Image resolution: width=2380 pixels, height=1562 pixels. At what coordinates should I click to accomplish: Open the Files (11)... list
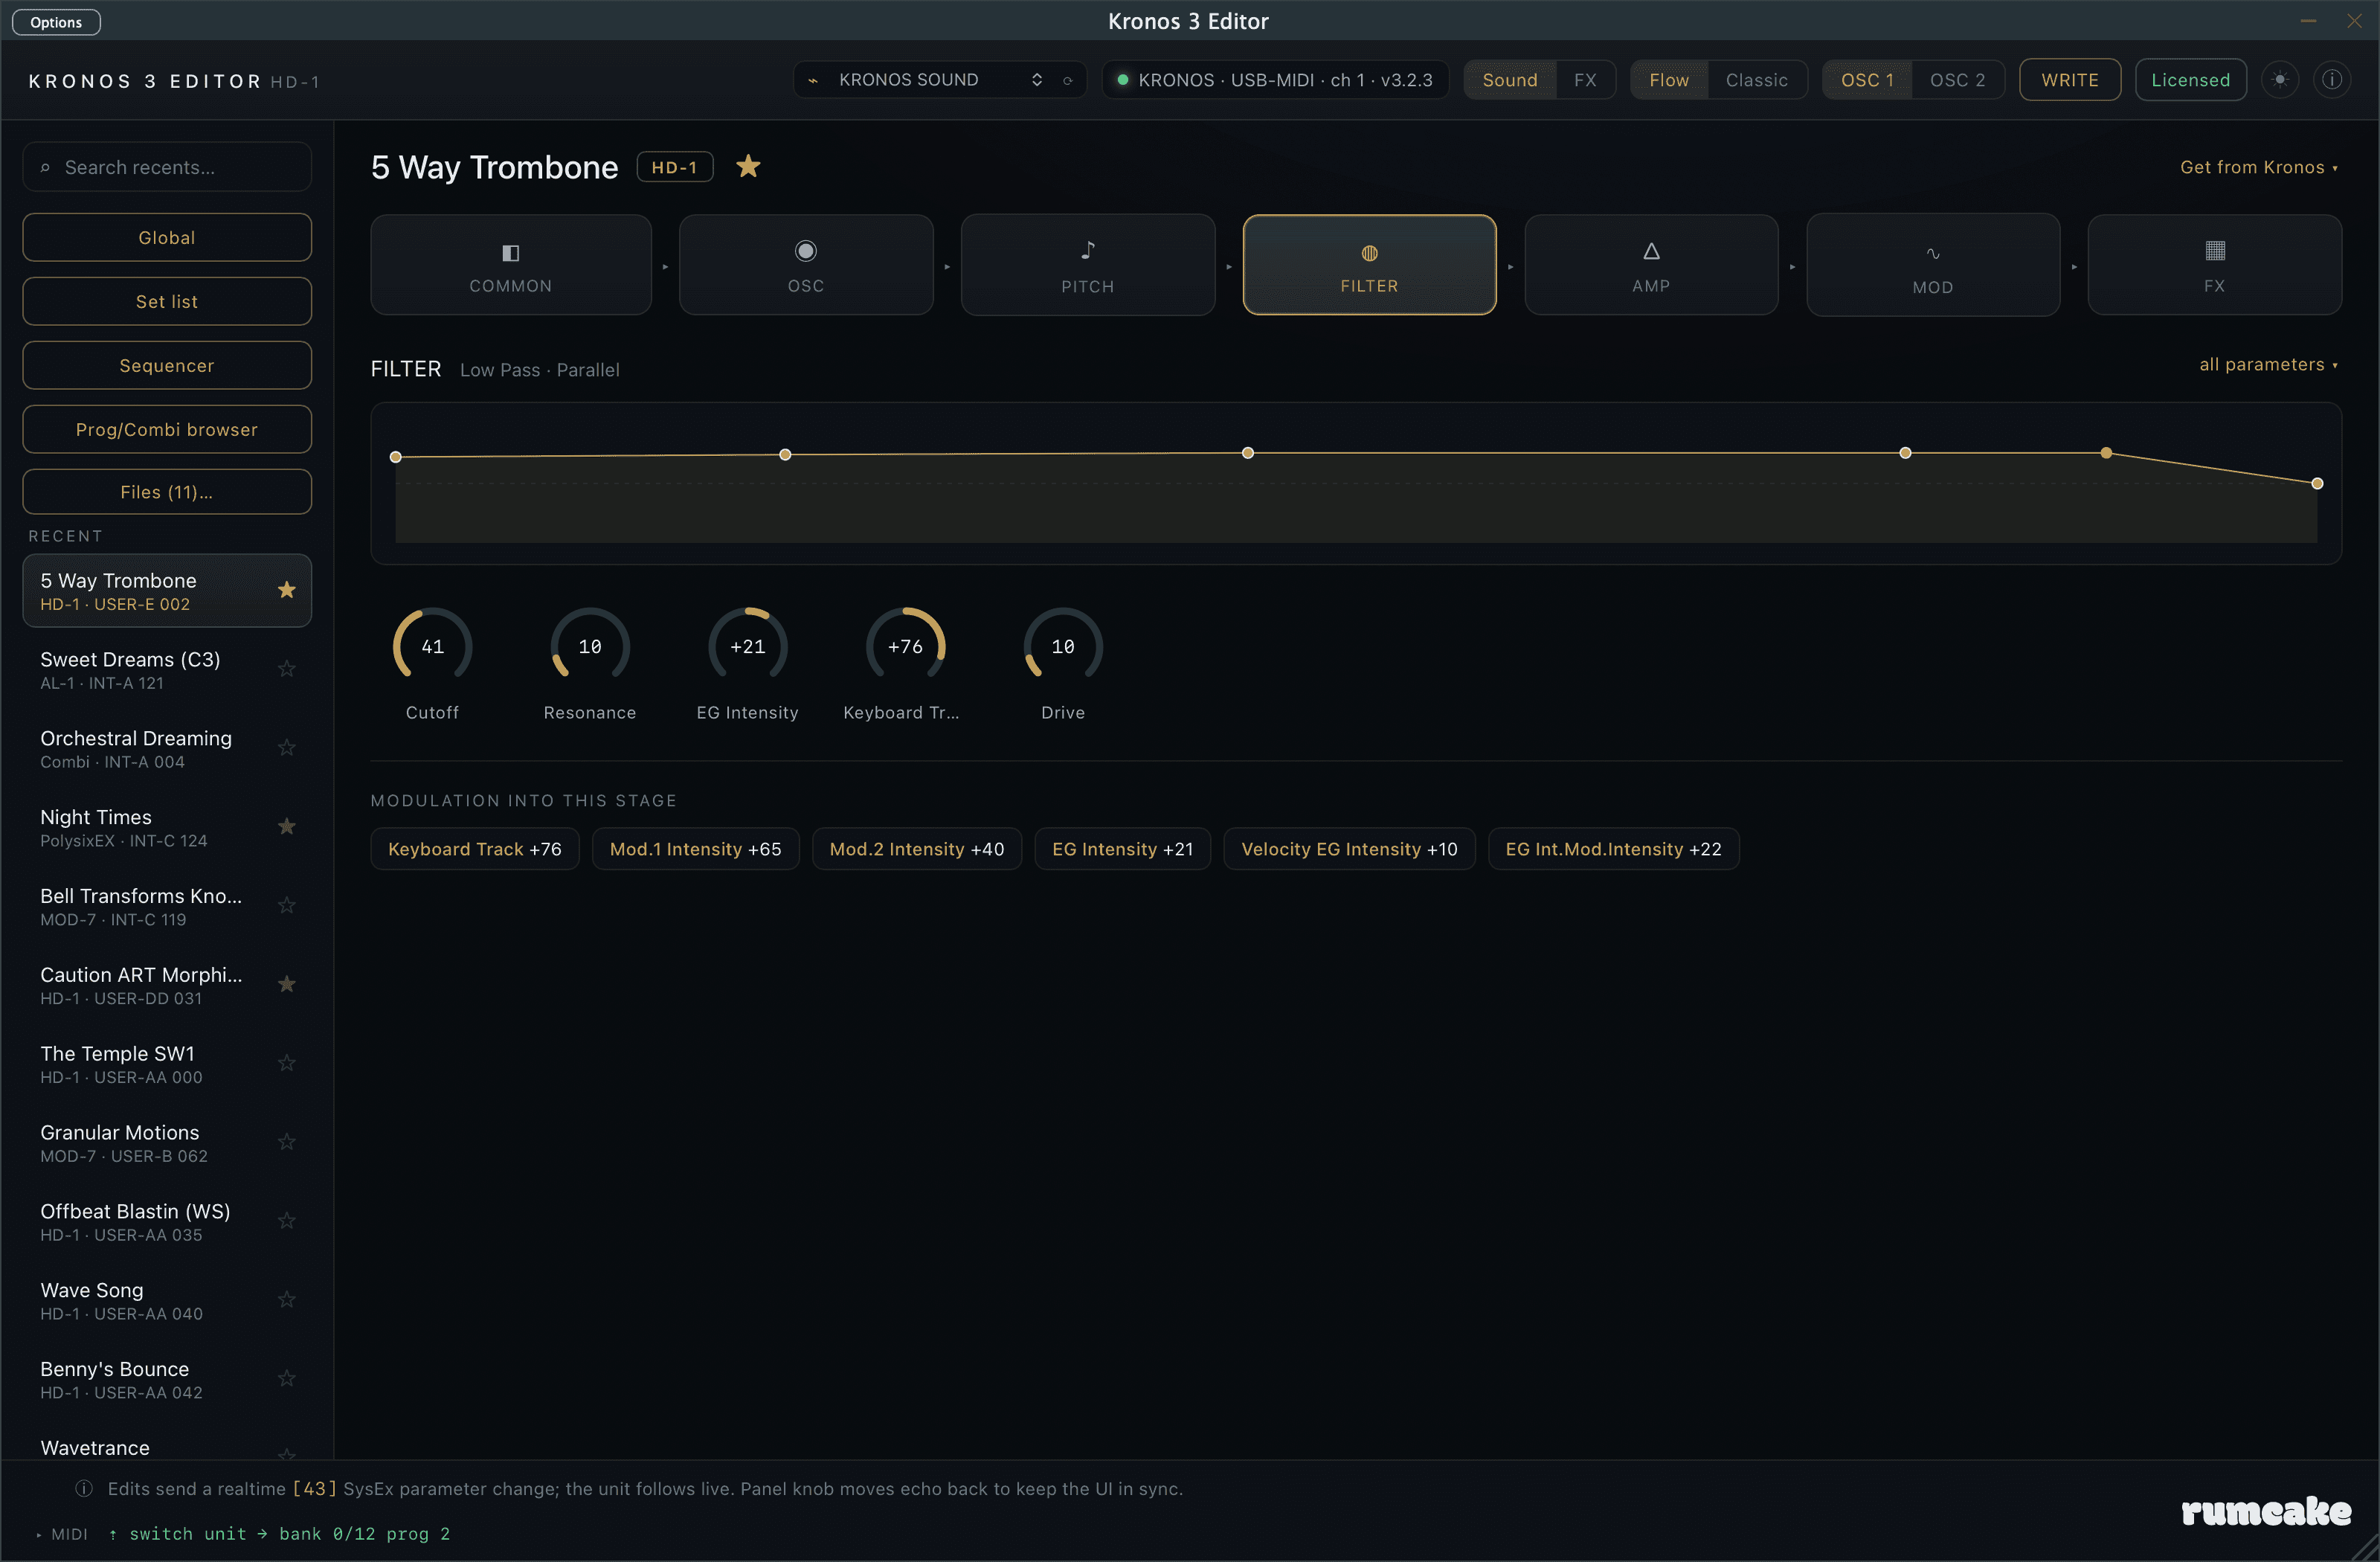pyautogui.click(x=167, y=492)
